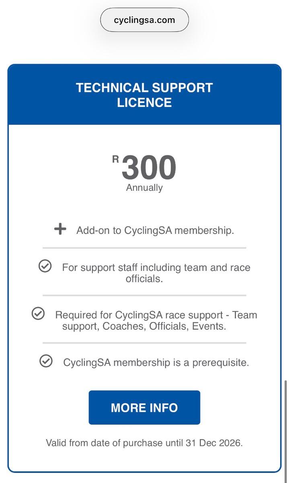Click the plus icon beside Add-on
Viewport: 289px width, 483px height.
[x=60, y=229]
